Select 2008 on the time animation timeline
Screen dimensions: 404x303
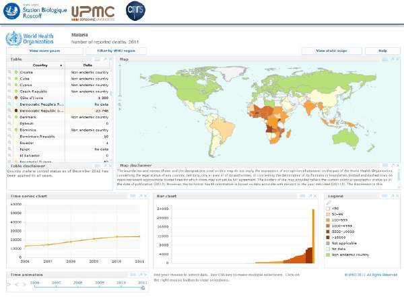78,283
